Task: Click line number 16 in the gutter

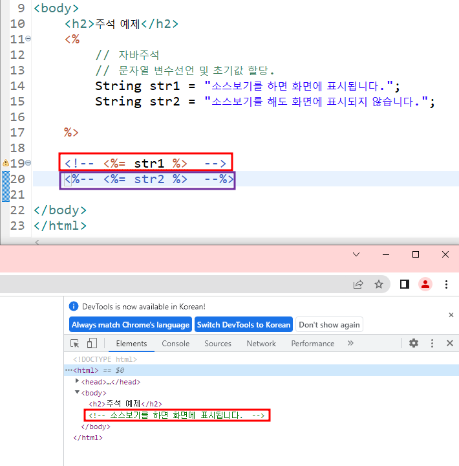Action: pos(17,117)
